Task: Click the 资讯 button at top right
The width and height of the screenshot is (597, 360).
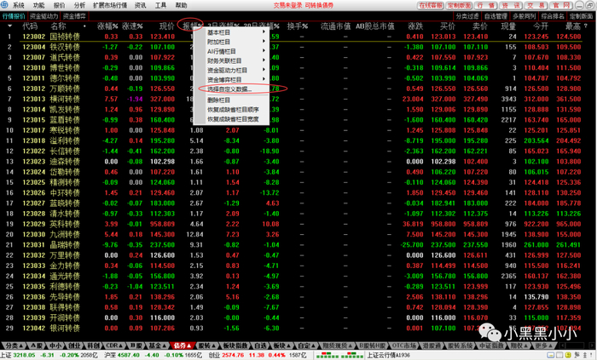Action: tap(510, 5)
